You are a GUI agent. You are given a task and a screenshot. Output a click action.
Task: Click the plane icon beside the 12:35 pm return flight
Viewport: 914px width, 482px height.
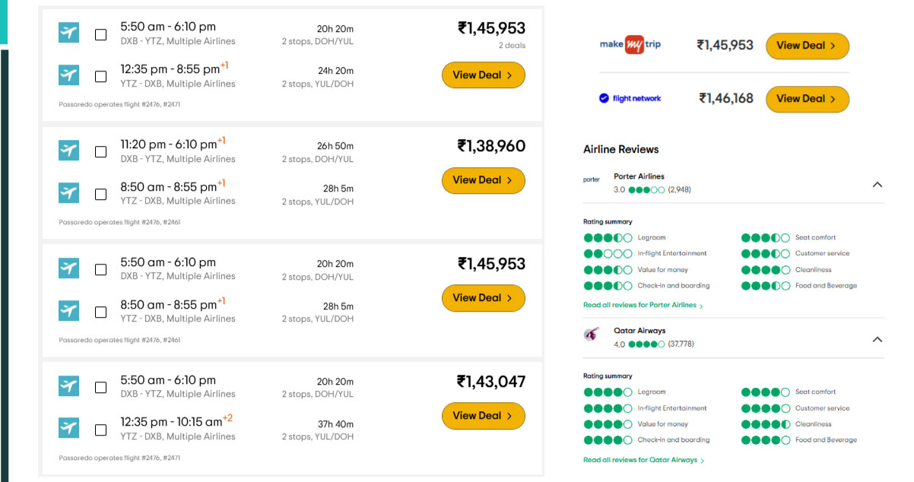click(68, 75)
